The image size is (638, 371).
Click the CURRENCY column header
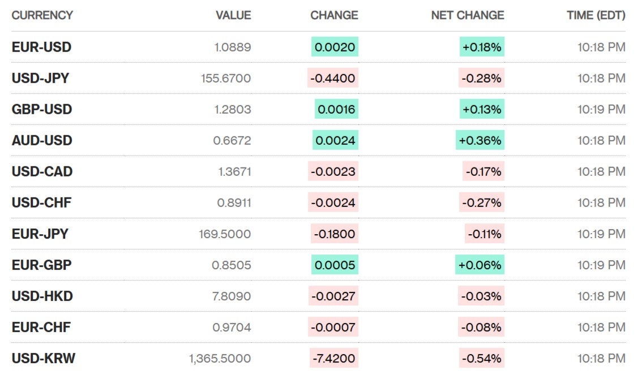[x=42, y=15]
